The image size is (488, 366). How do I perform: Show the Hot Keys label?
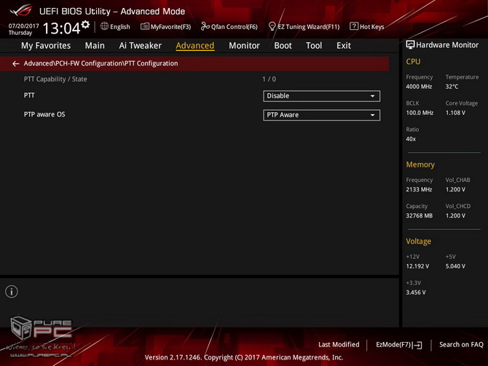coord(372,27)
